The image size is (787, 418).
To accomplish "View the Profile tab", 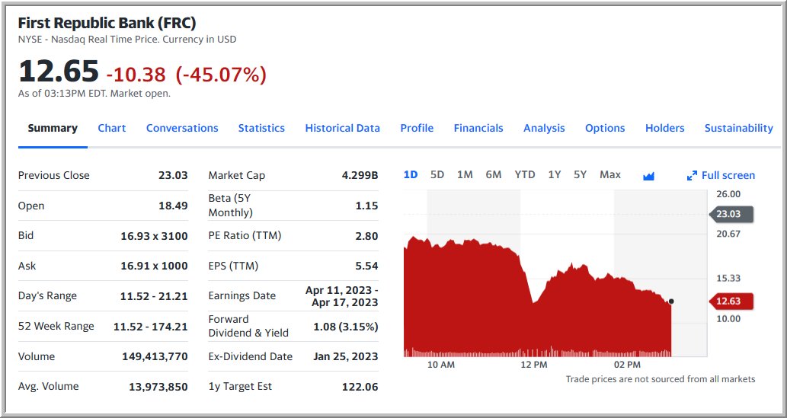I will [417, 128].
